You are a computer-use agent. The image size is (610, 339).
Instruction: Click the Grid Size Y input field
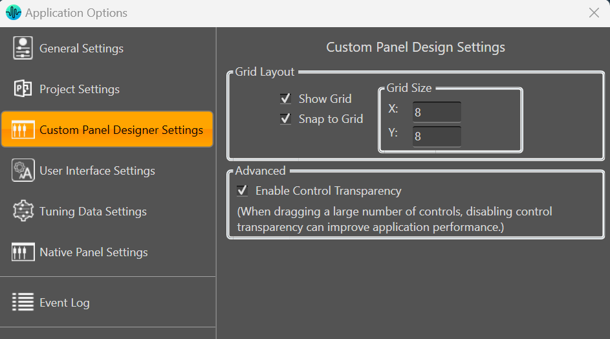437,137
